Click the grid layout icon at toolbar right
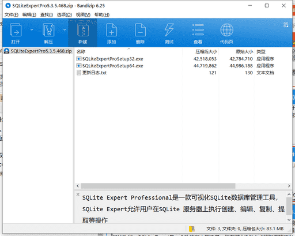 pos(286,25)
